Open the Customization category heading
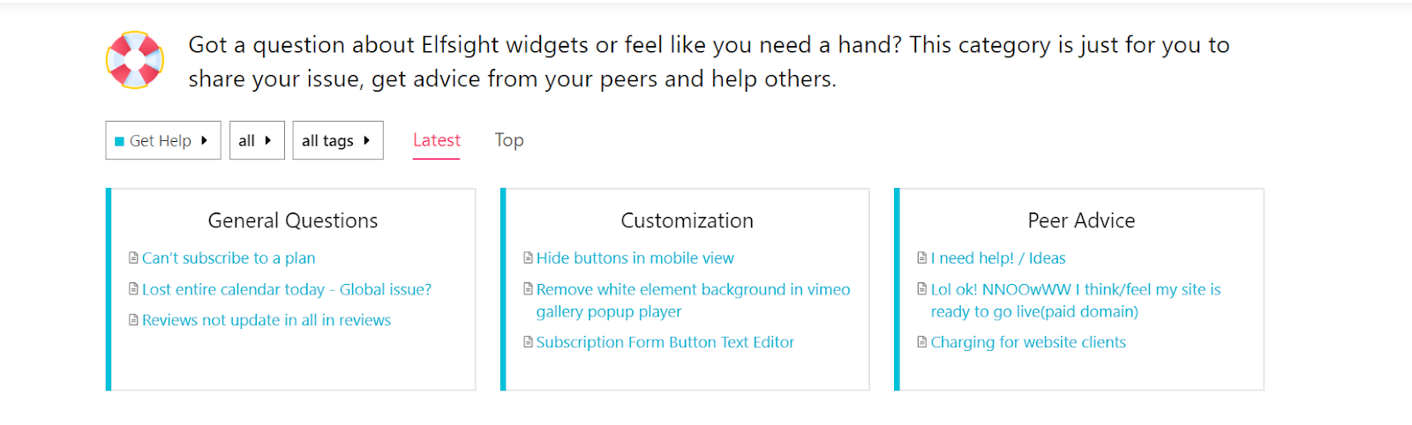 click(x=687, y=220)
